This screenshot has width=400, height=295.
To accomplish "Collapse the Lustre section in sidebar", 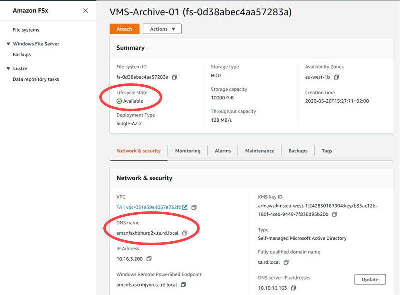I will tap(8, 69).
